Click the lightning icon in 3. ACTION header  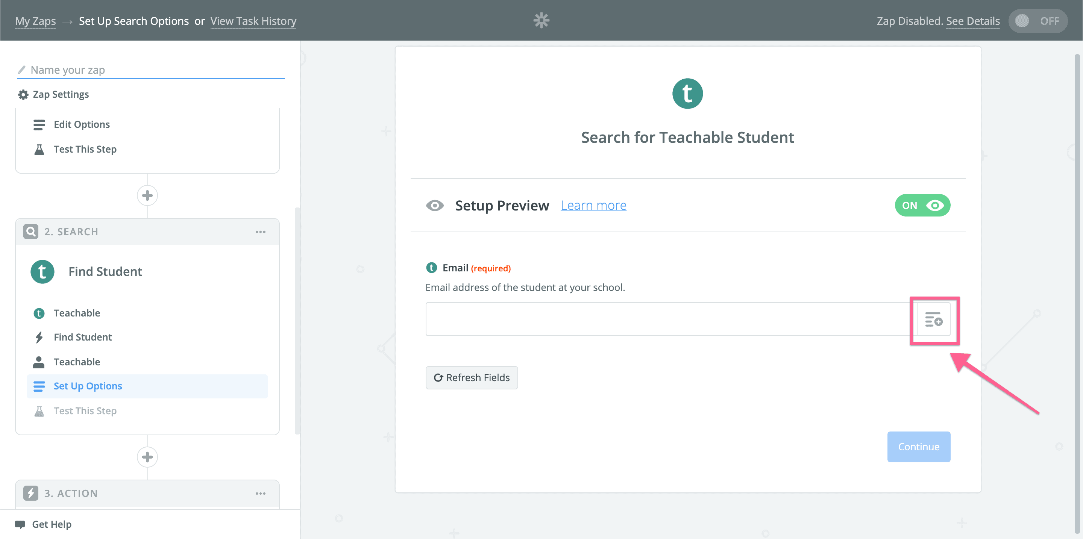coord(31,493)
